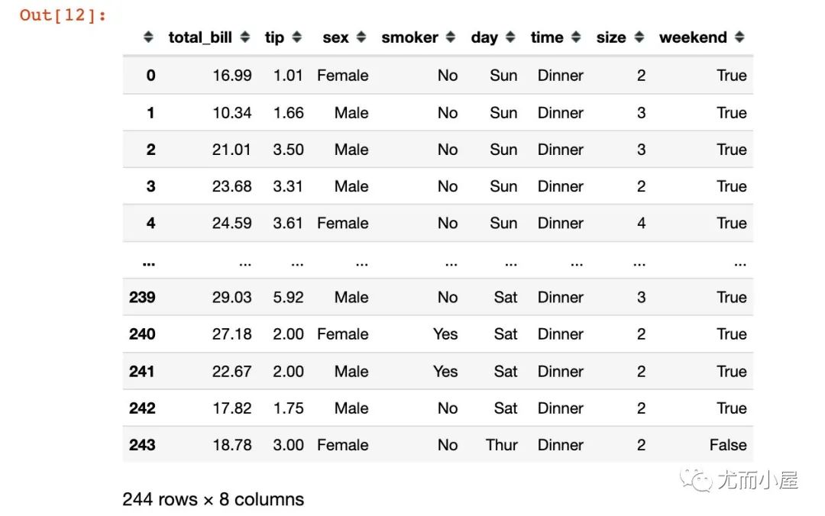
Task: Click Thur in the day column
Action: click(501, 445)
